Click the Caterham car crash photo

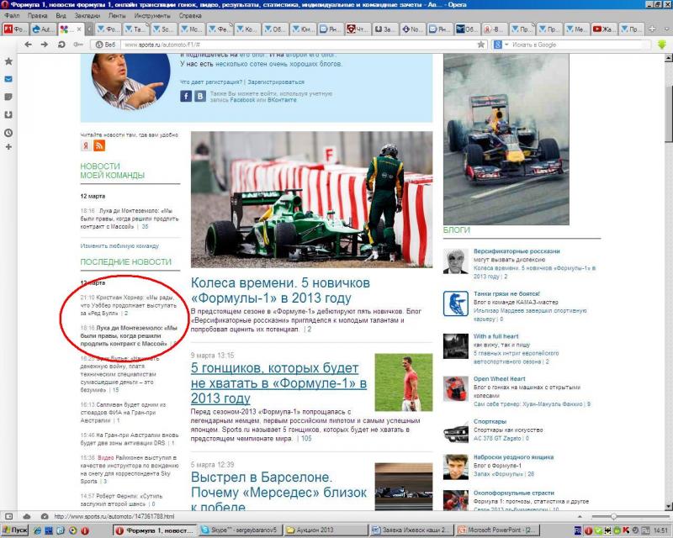311,199
